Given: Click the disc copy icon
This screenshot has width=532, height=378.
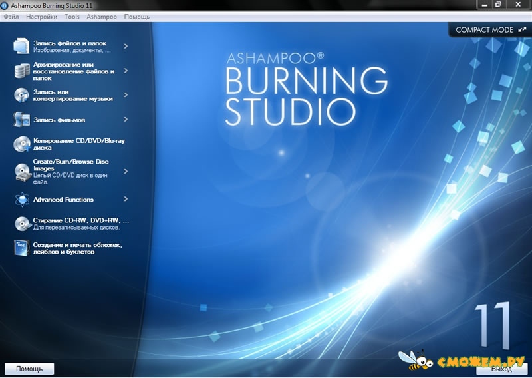Looking at the screenshot, I should coord(22,144).
